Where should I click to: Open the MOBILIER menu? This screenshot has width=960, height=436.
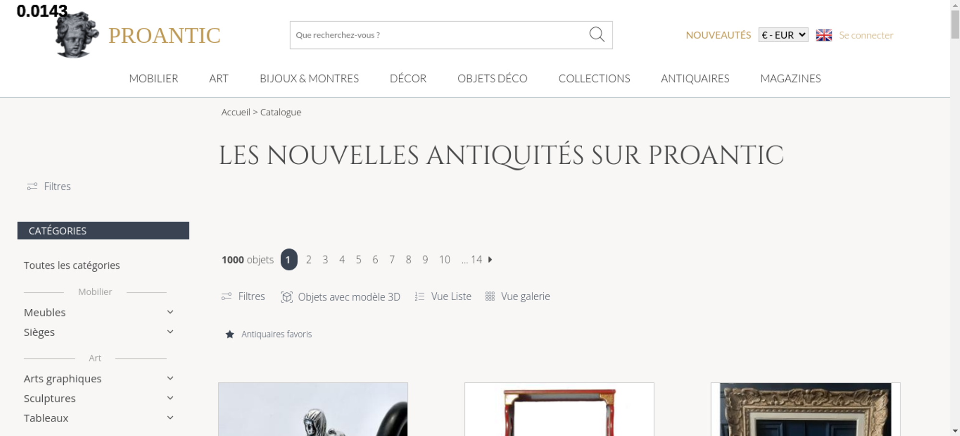154,78
